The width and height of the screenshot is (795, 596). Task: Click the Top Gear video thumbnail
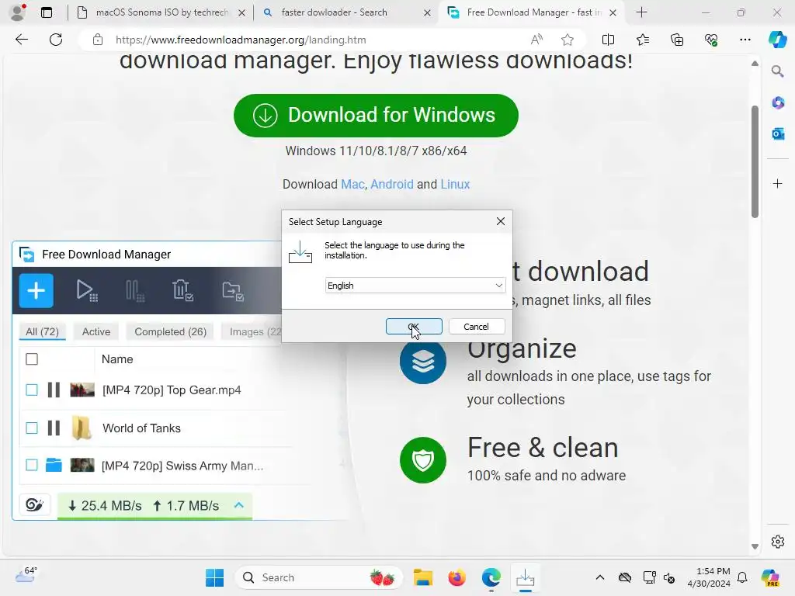point(82,390)
